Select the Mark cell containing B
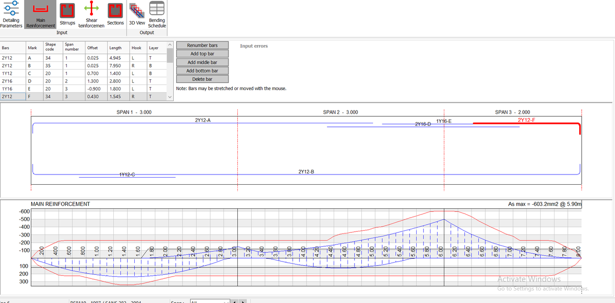The image size is (615, 303). coord(34,66)
